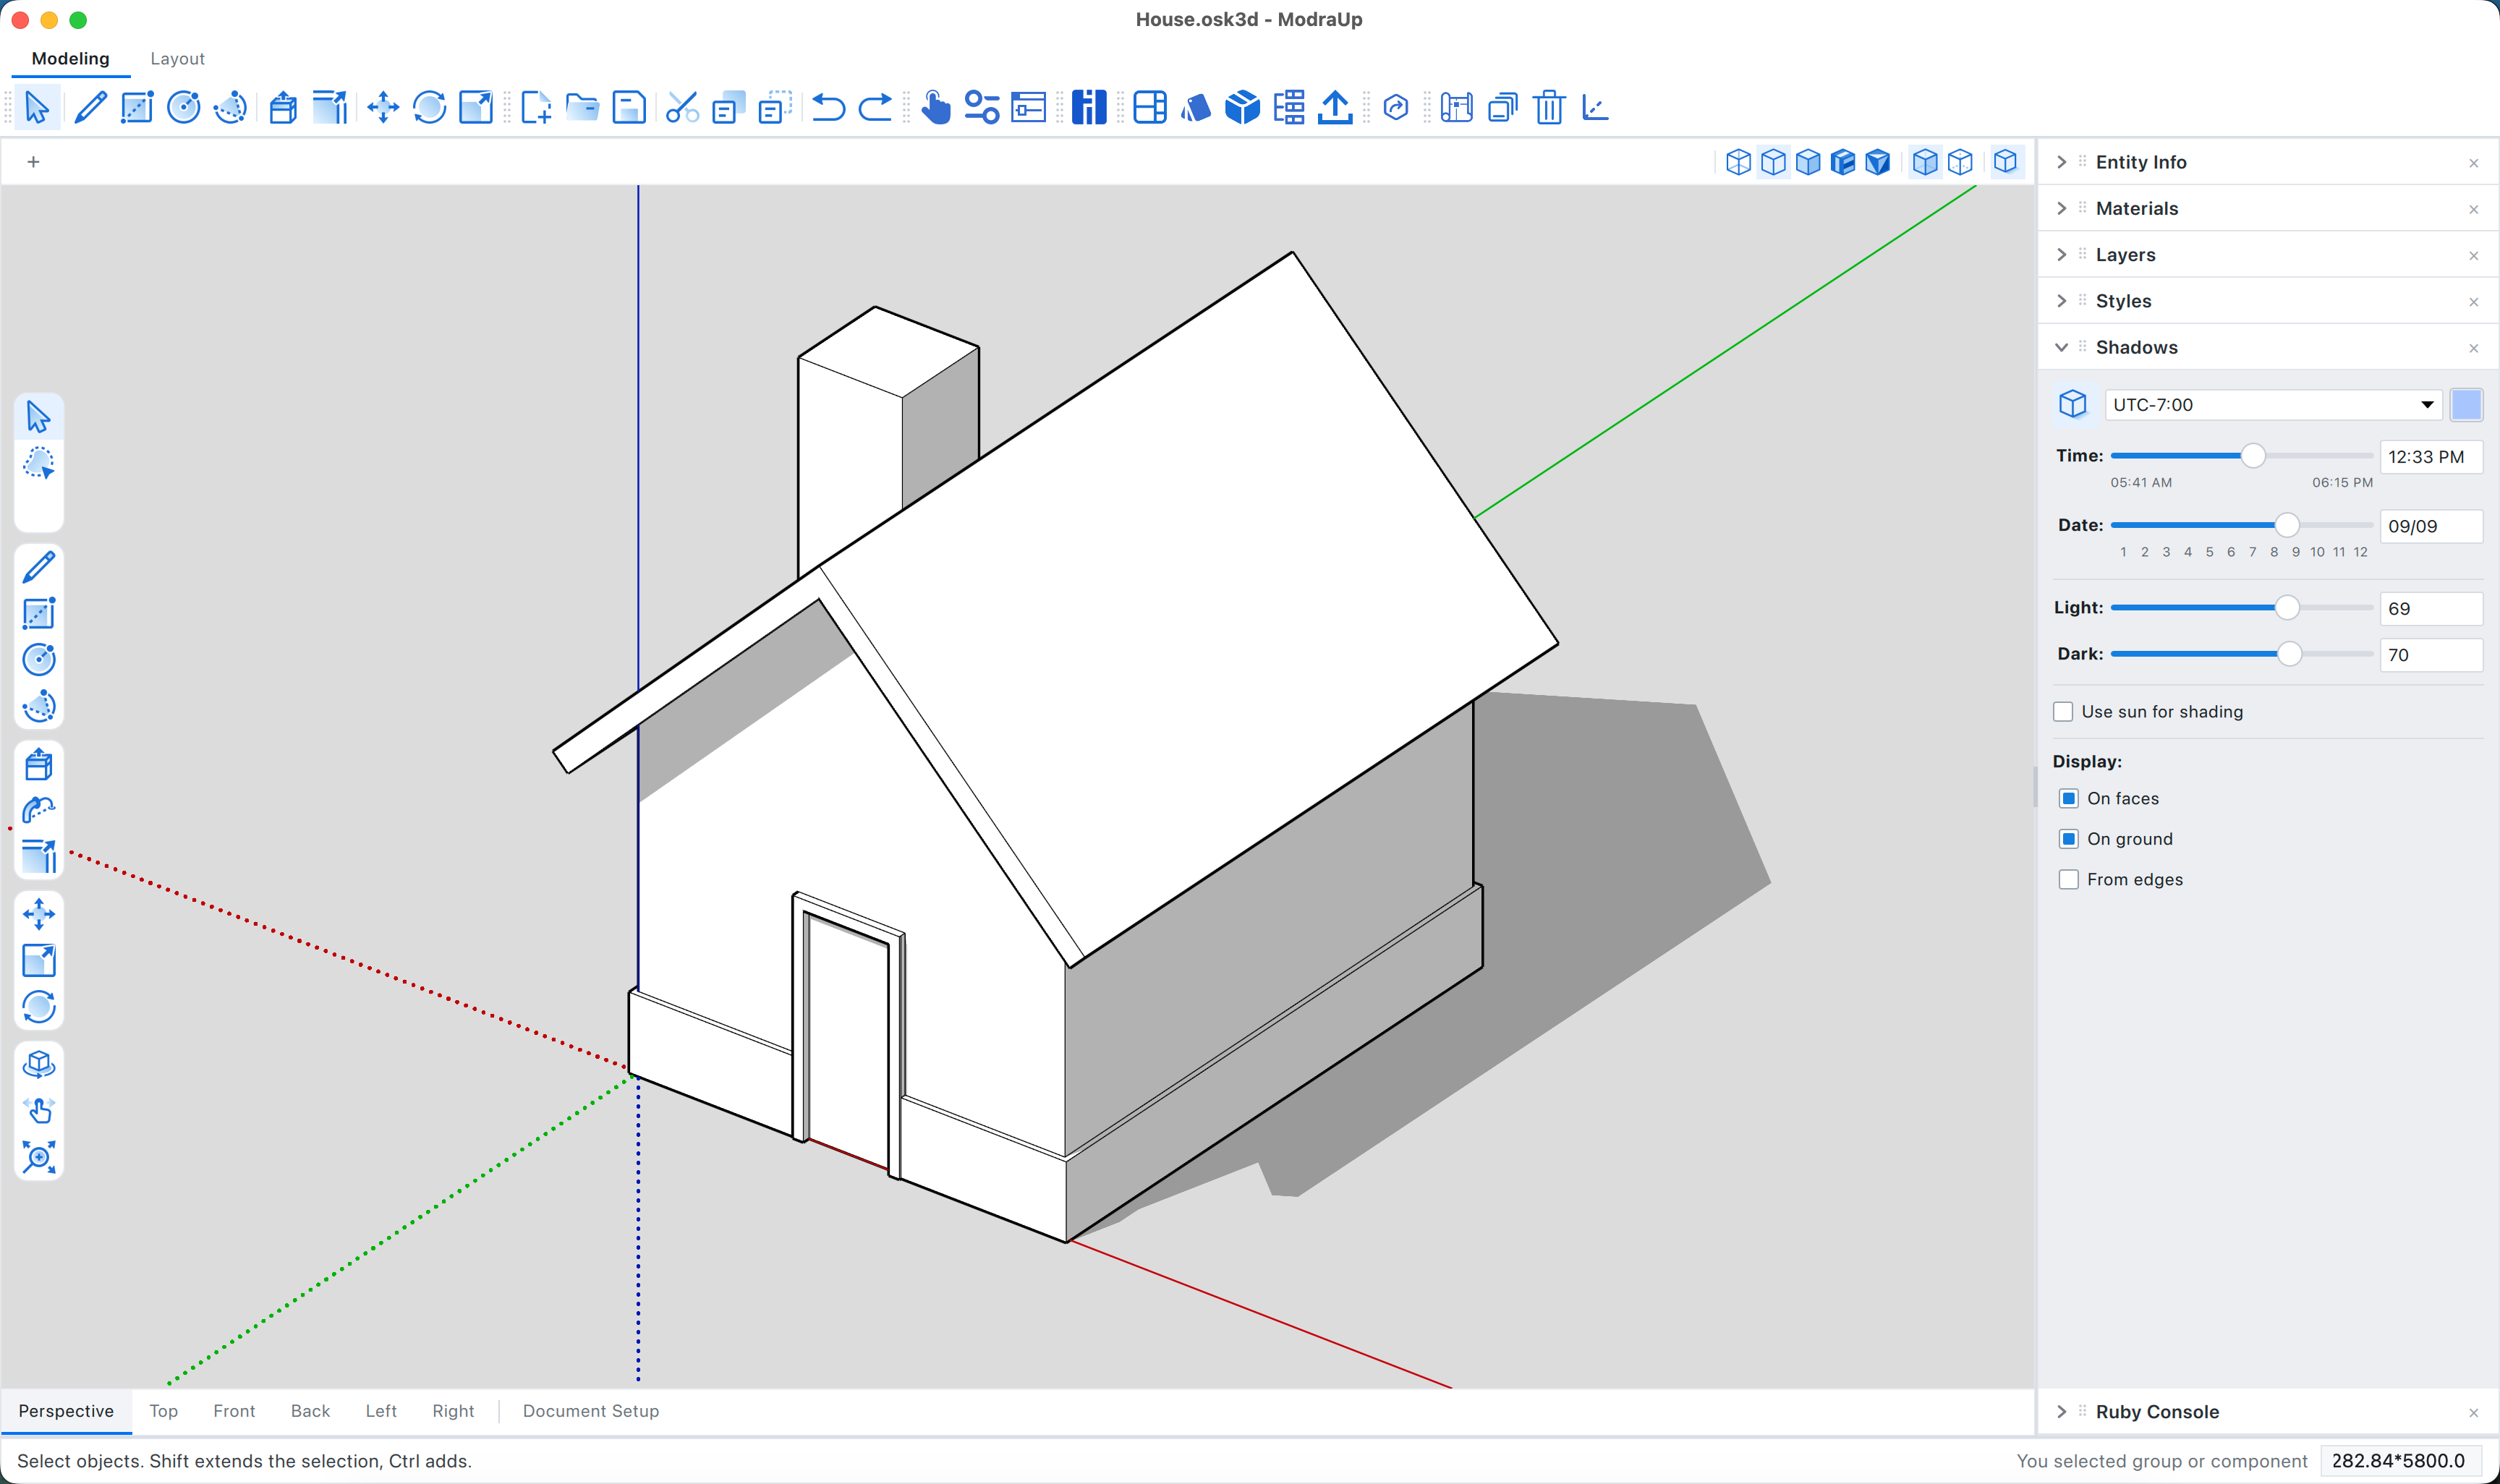Screen dimensions: 2500x1484
Task: Add a new scene with plus button
Action: [33, 162]
